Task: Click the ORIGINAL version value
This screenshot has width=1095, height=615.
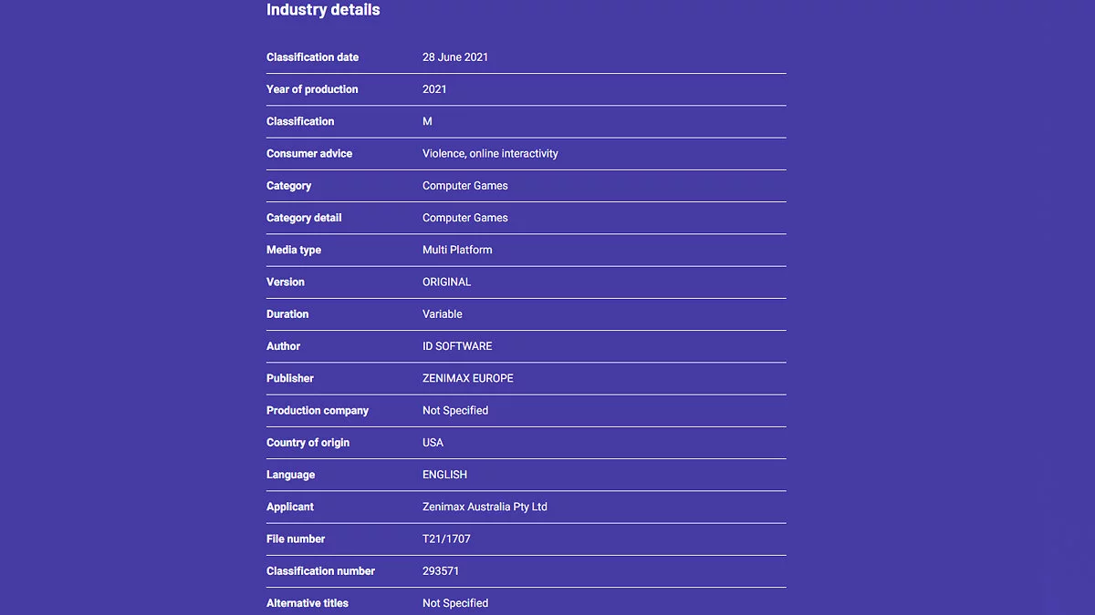Action: [446, 282]
